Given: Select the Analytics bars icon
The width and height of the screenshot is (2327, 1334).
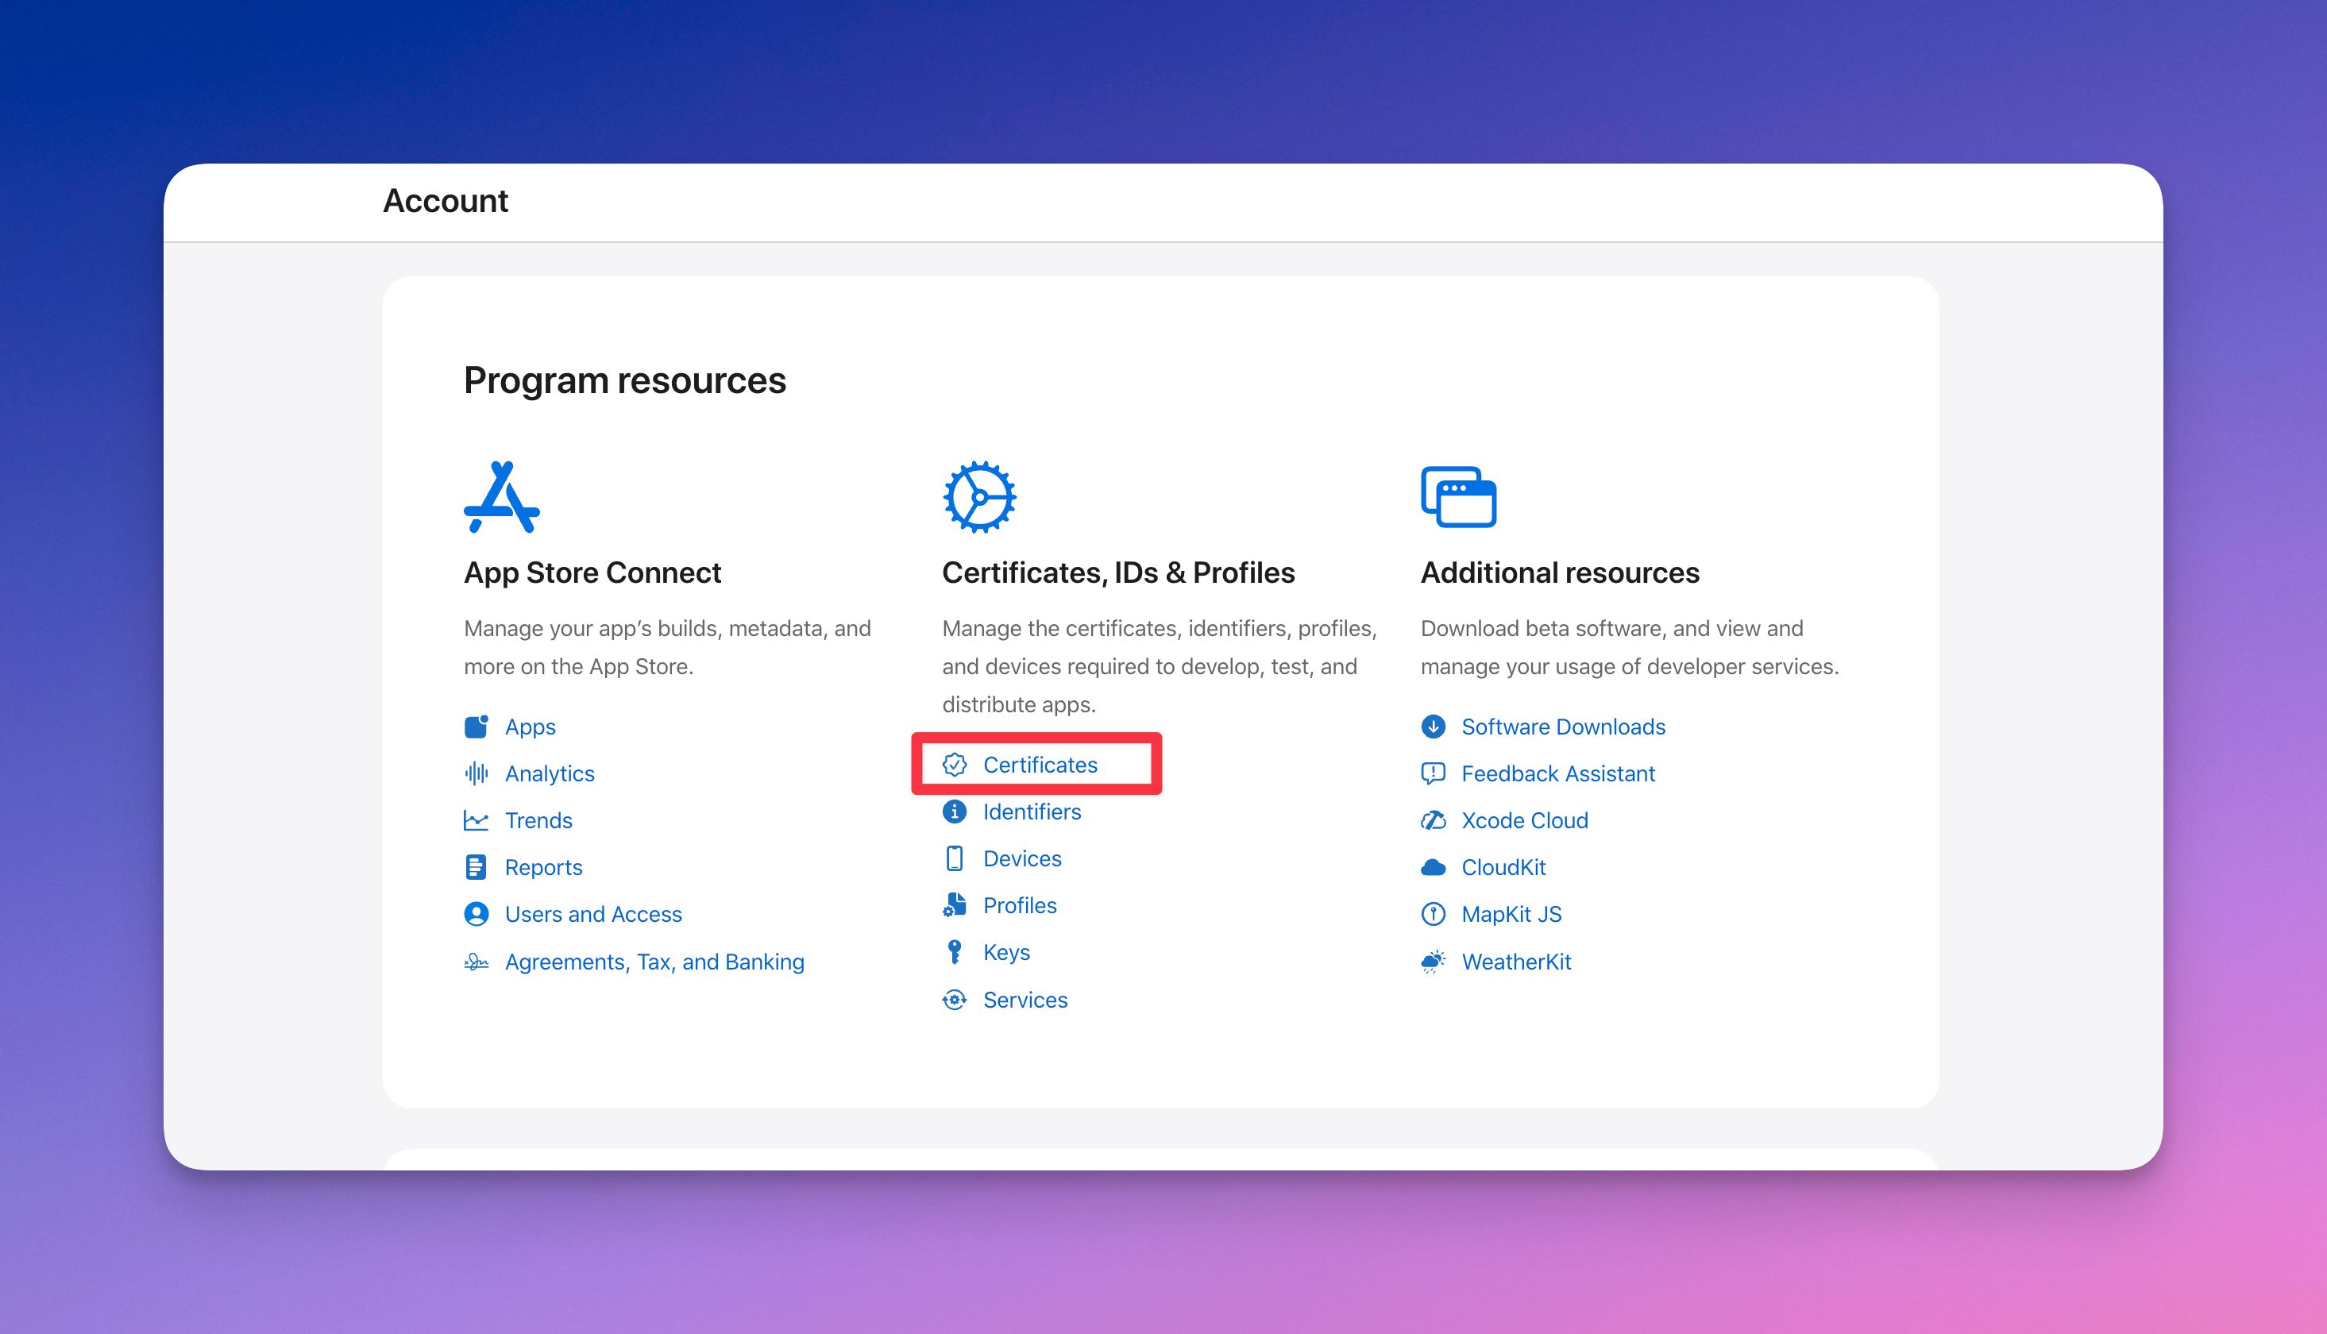Looking at the screenshot, I should pos(477,773).
